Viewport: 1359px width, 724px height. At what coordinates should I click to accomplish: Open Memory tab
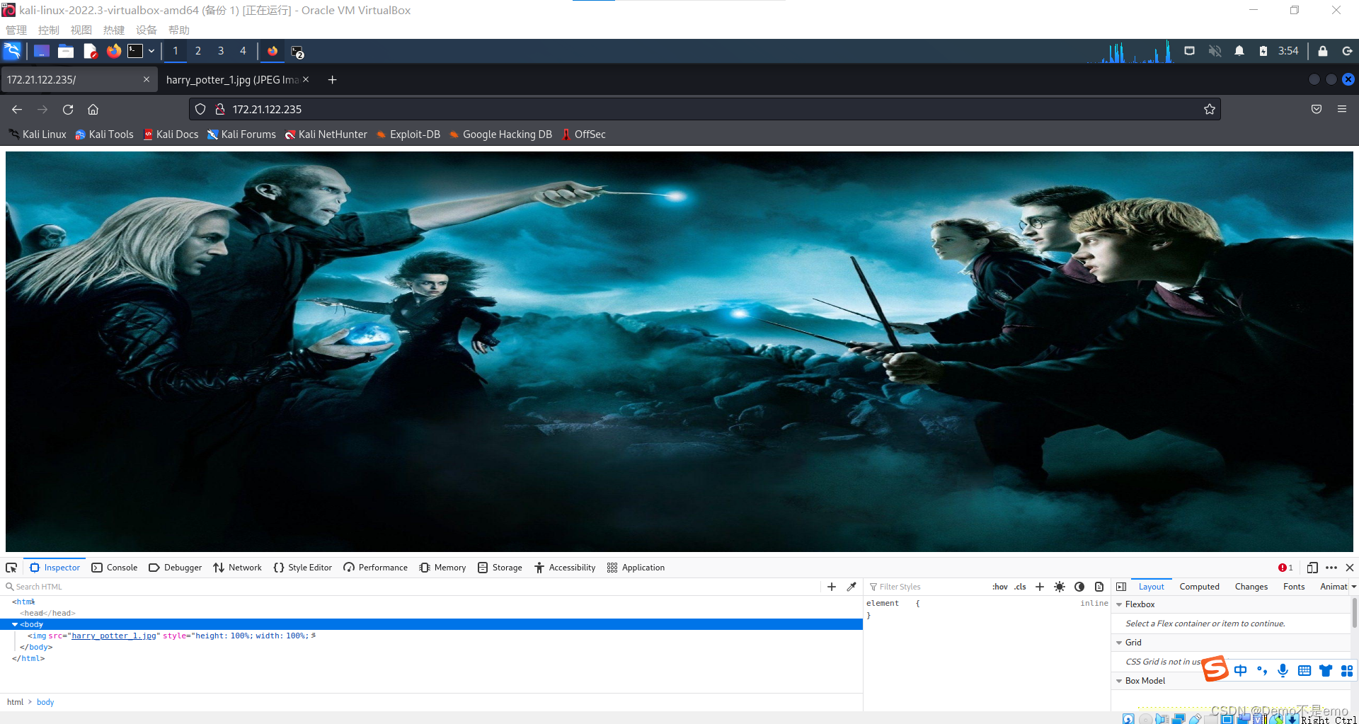pyautogui.click(x=442, y=568)
